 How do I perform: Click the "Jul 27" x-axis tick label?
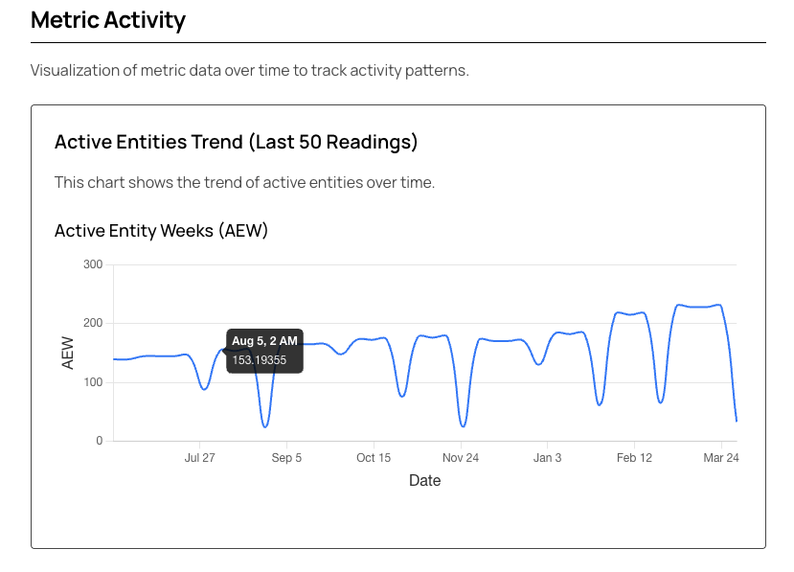(199, 458)
